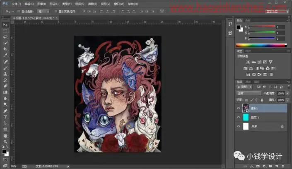The image size is (292, 169).
Task: Select the Blur tool
Action: [5, 98]
